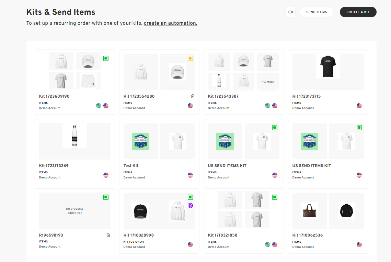Open the Test Kit title
The width and height of the screenshot is (391, 262).
(131, 166)
